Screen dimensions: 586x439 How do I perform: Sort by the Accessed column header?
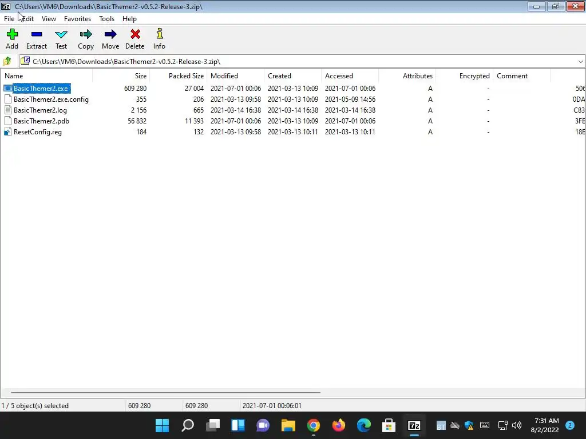coord(350,76)
